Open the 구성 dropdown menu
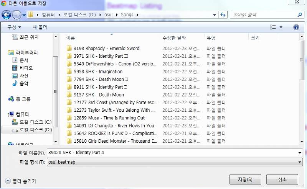Screen dimensions: 307x189 tap(14, 27)
